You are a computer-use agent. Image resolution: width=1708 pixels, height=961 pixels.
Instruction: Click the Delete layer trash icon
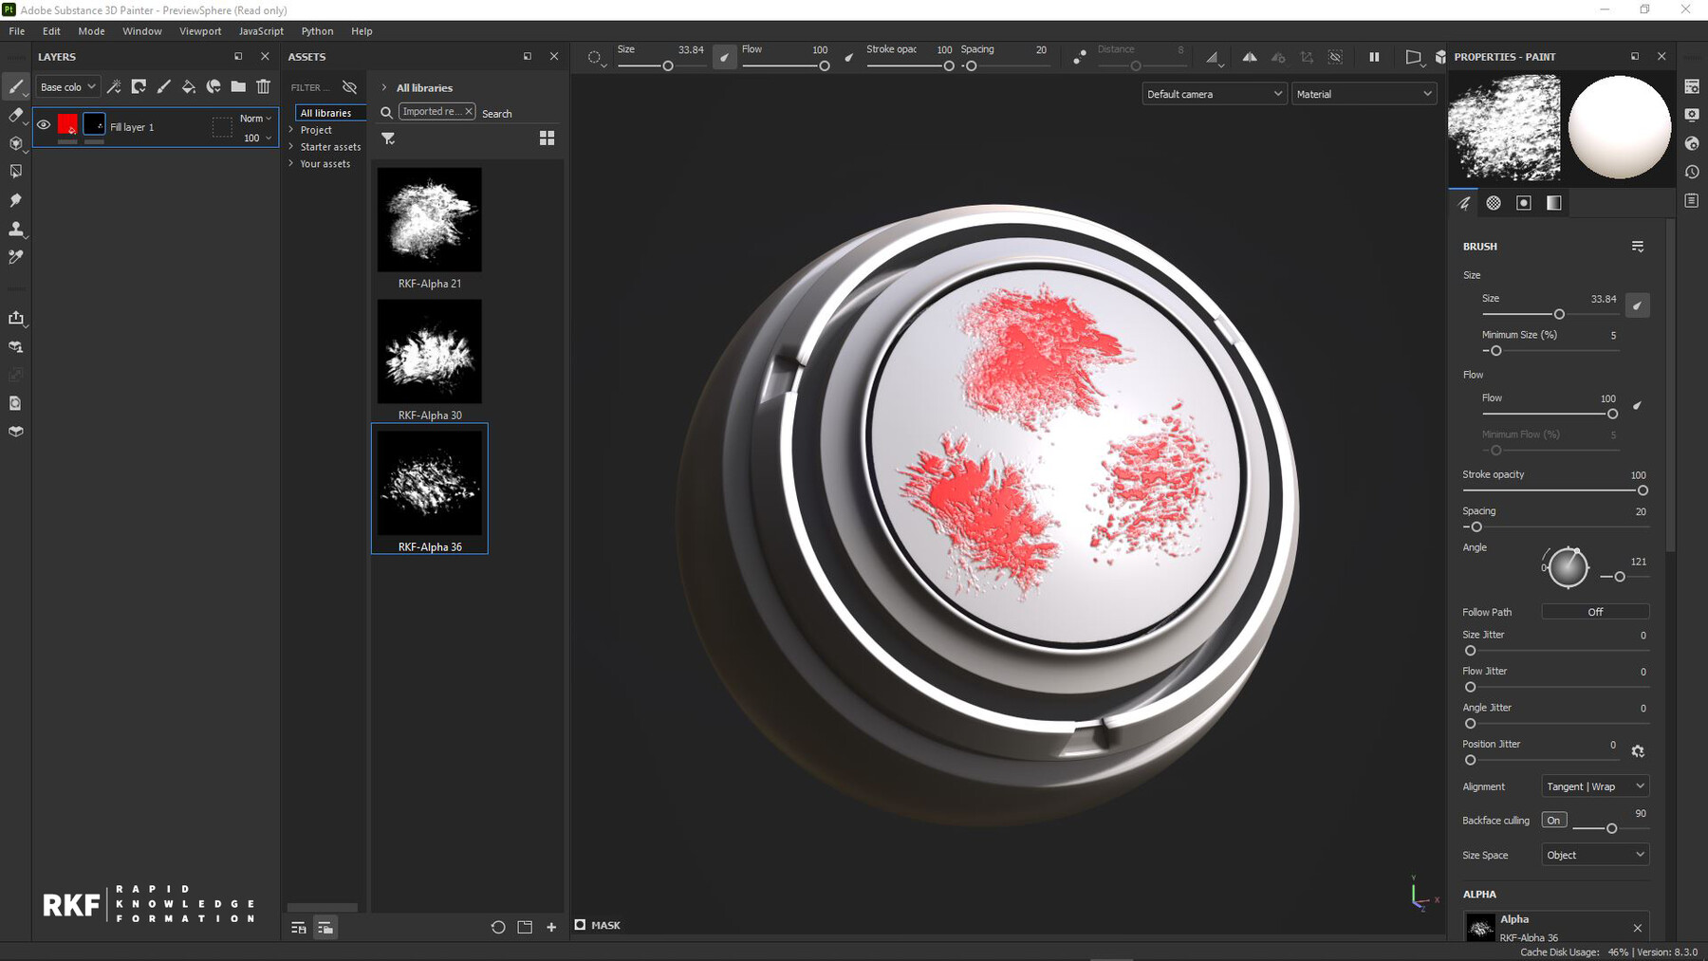click(263, 86)
